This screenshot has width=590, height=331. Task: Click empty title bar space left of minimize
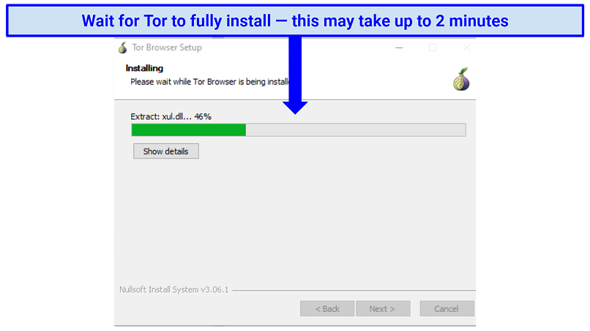tap(297, 47)
